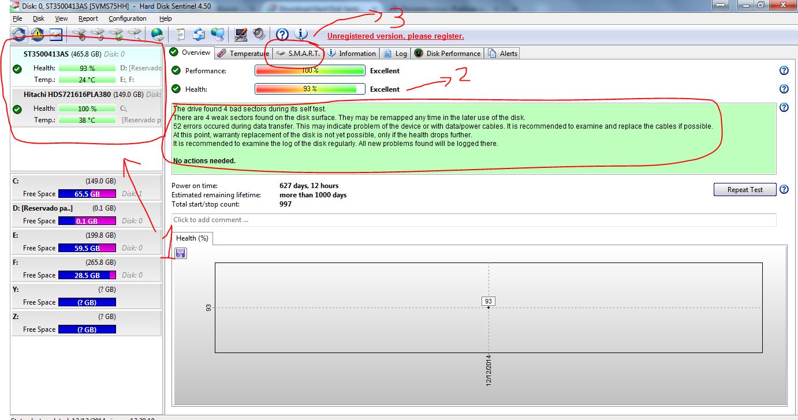Click the text report document toolbar icon
This screenshot has width=798, height=420.
coord(181,35)
